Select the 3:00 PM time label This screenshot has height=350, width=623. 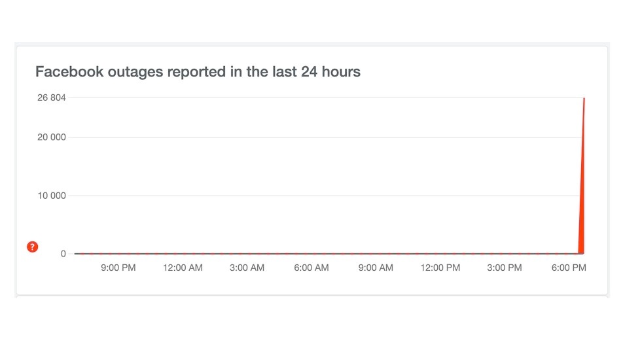[505, 268]
